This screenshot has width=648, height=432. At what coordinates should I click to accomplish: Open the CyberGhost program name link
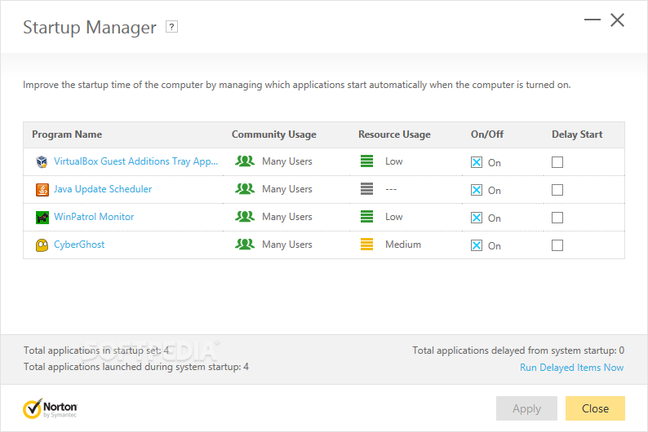[x=79, y=245]
